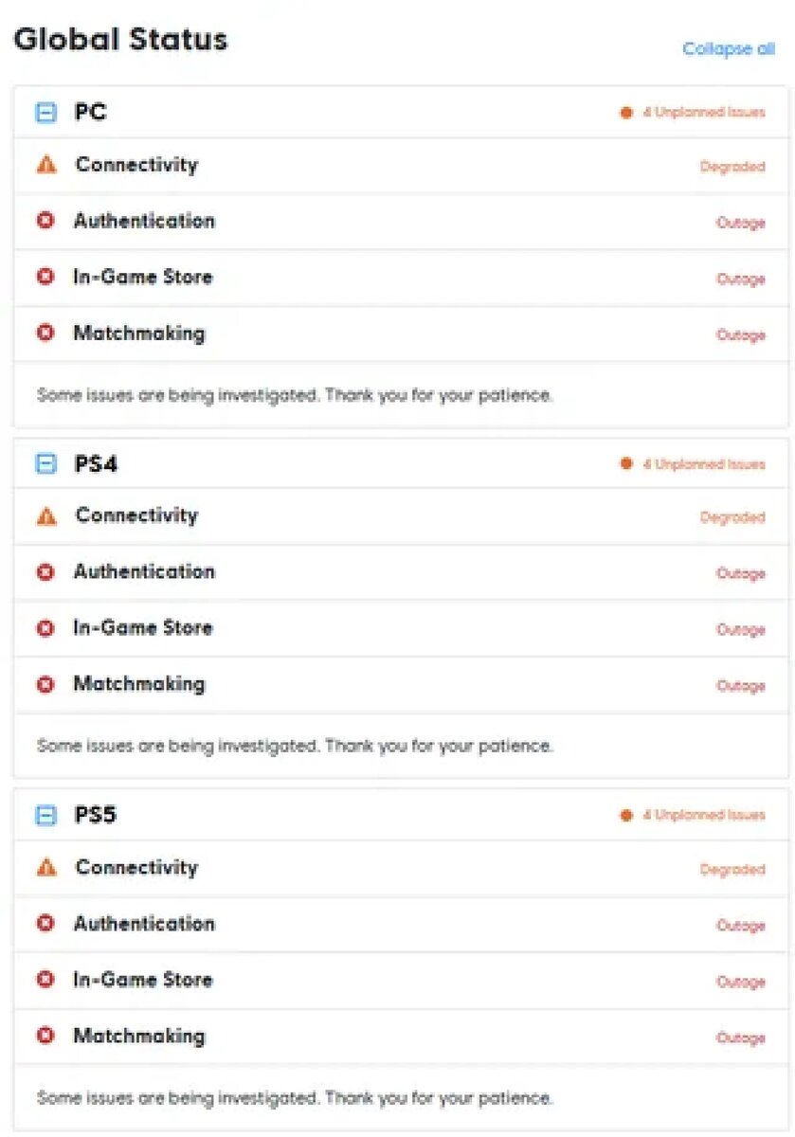Screen dimensions: 795x1137
Task: Click the PS5 Connectivity warning triangle icon
Action: (46, 868)
